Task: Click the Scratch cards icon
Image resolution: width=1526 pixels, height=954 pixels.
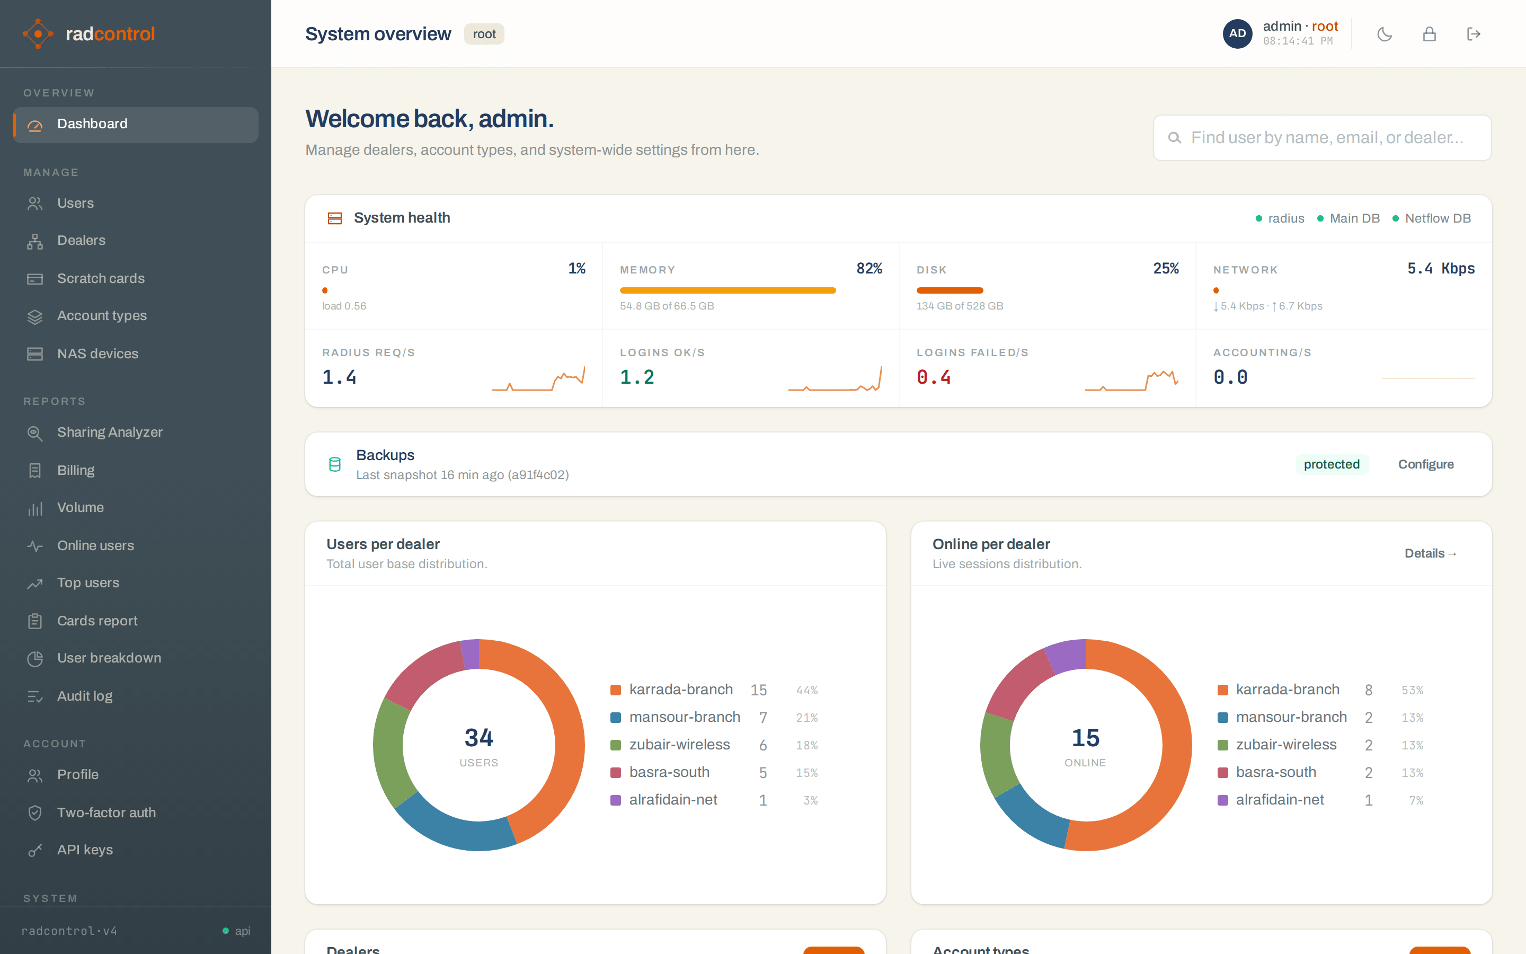Action: tap(36, 279)
